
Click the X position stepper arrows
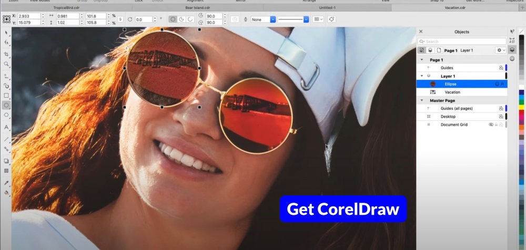coord(43,16)
